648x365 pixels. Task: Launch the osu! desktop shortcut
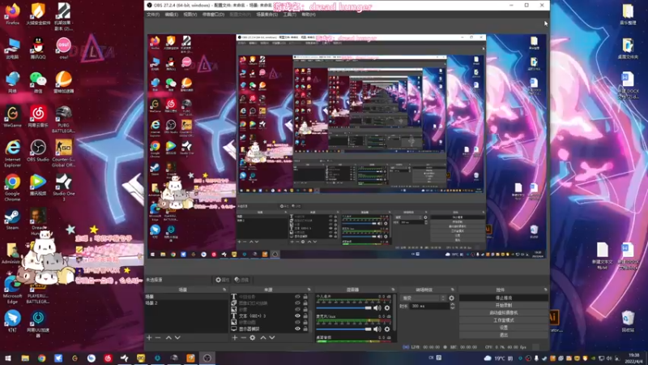click(x=64, y=48)
